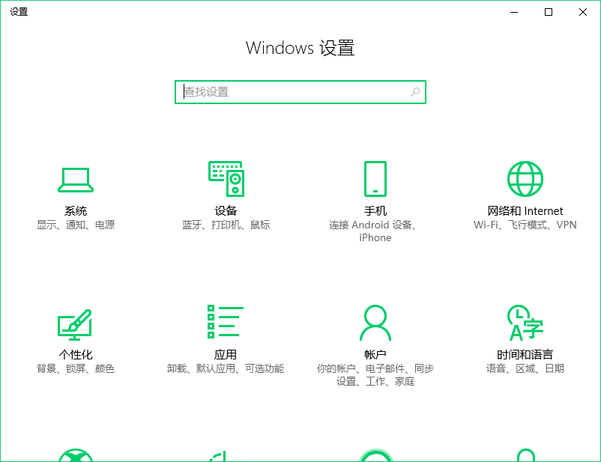Open 背景、锁屏、颜色 settings link
This screenshot has height=462, width=601.
(75, 368)
